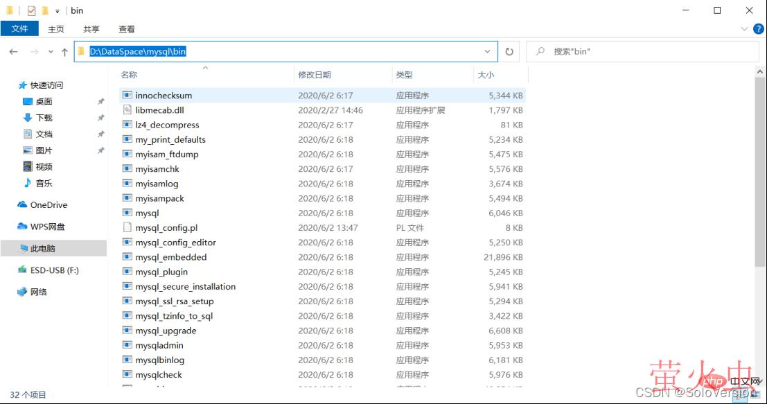Image resolution: width=767 pixels, height=404 pixels.
Task: Select the libmecab.dll file icon
Action: pyautogui.click(x=127, y=110)
